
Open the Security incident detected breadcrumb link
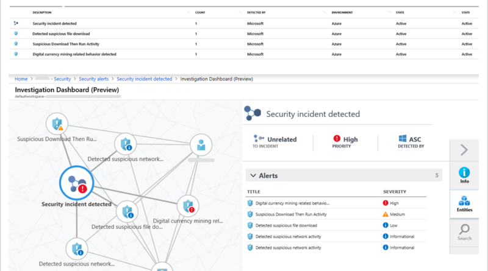coord(145,79)
